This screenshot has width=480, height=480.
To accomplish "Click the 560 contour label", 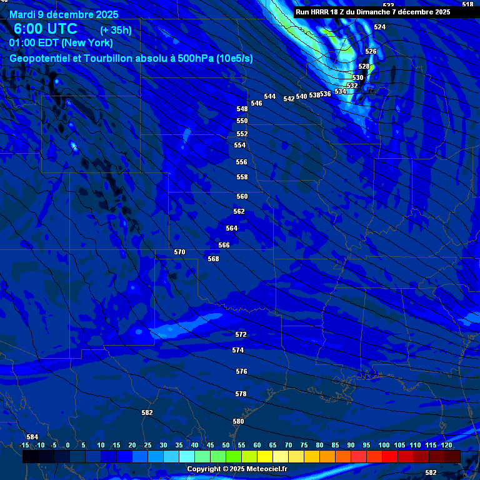I will [x=242, y=196].
